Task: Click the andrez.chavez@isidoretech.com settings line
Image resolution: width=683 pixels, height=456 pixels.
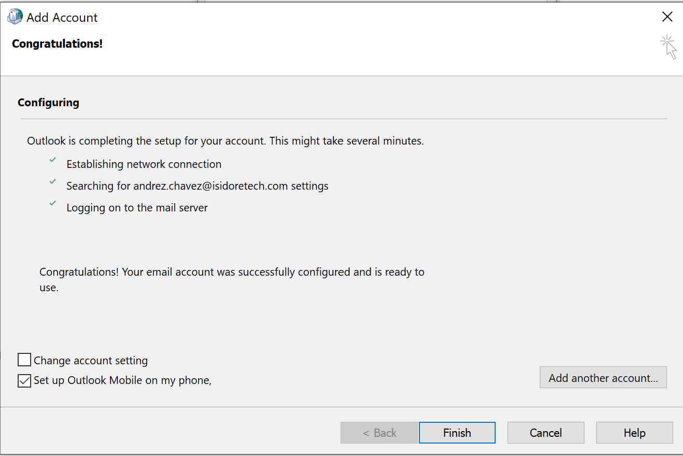Action: pyautogui.click(x=197, y=186)
